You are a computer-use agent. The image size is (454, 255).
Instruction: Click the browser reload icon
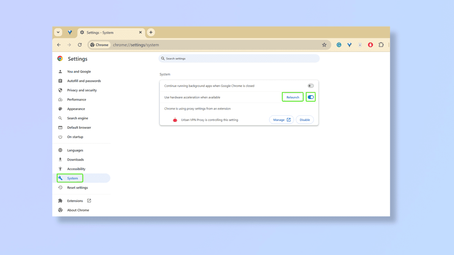coord(80,45)
